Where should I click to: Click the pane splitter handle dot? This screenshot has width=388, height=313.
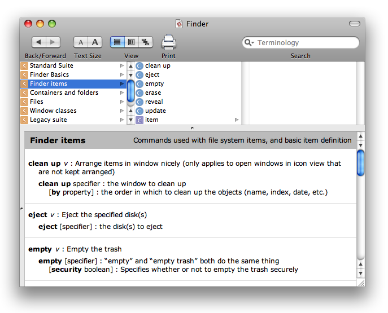point(192,128)
